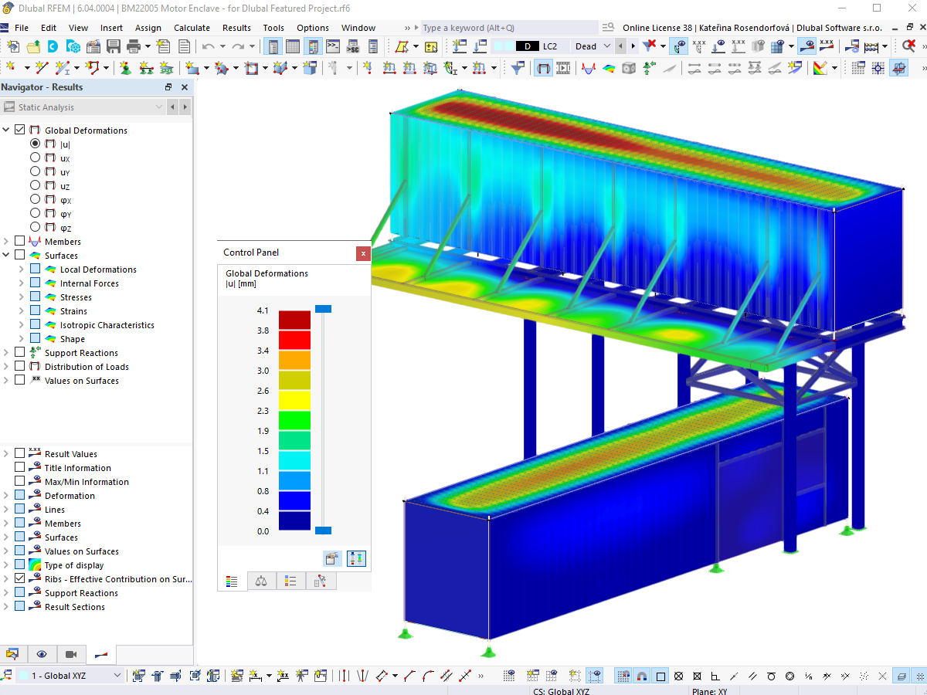Close the Control Panel
Viewport: 927px width, 695px height.
click(363, 253)
